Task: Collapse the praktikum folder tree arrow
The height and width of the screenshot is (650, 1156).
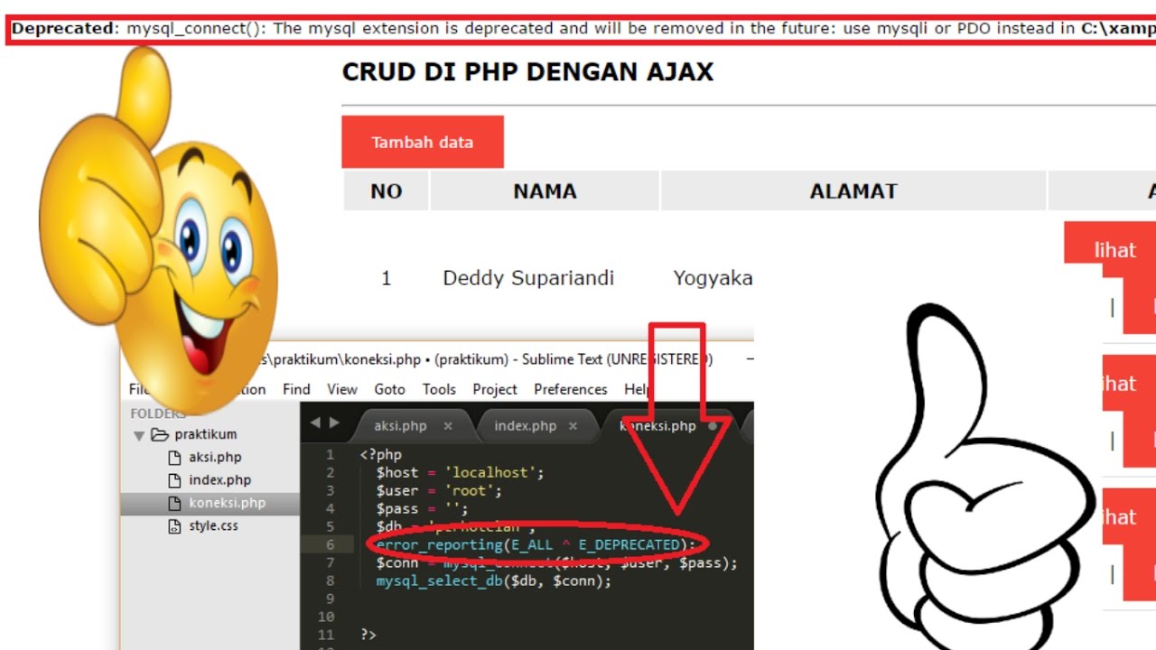Action: (x=139, y=435)
